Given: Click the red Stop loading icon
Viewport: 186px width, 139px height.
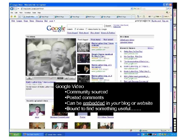Looking at the screenshot, I should 138,9.
